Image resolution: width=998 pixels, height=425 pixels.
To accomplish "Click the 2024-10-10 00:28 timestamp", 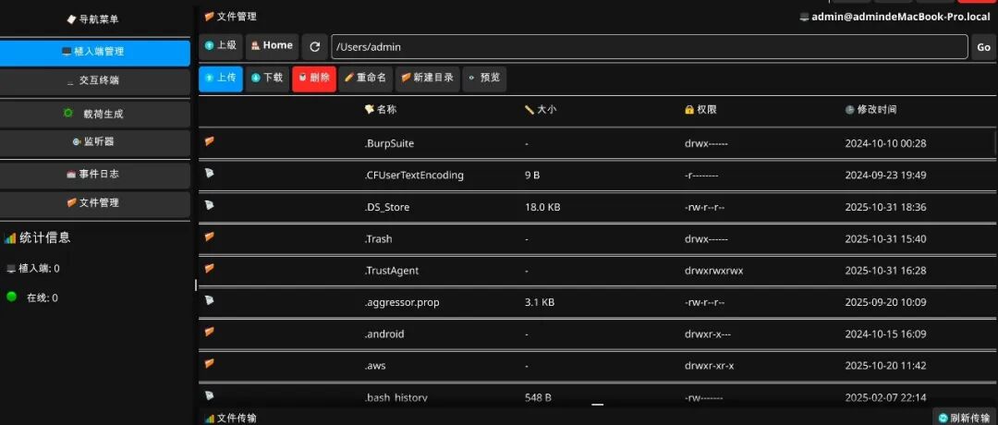I will pos(885,144).
